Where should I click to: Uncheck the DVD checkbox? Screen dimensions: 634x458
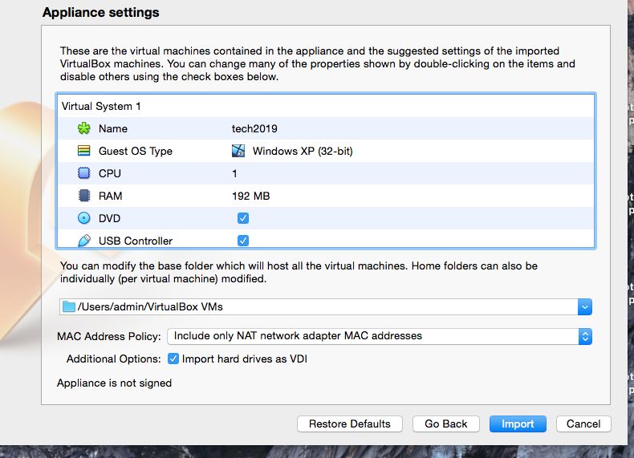tap(243, 218)
